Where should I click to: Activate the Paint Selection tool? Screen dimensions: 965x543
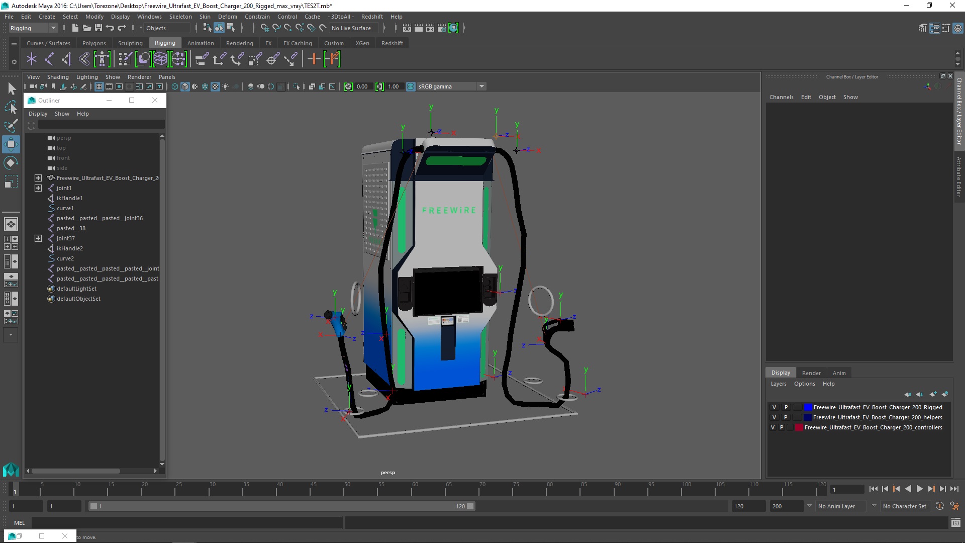11,126
